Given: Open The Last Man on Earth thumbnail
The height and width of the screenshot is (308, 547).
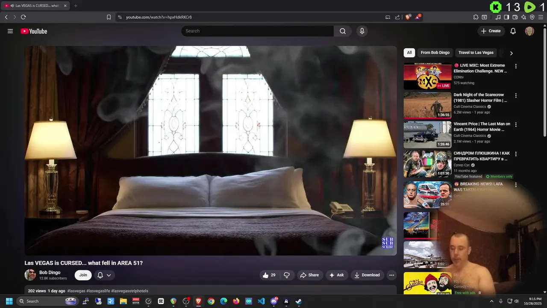Looking at the screenshot, I should point(427,135).
